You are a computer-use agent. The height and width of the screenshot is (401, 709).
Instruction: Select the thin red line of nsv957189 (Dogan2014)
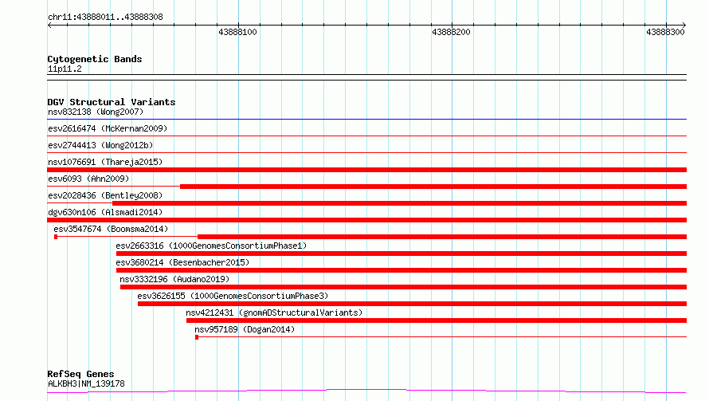point(443,337)
